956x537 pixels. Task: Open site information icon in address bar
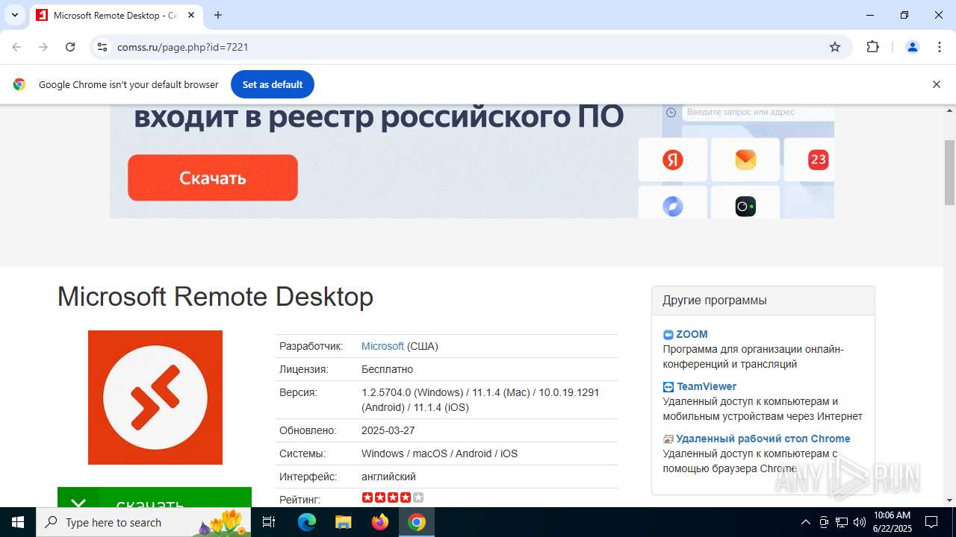(102, 47)
